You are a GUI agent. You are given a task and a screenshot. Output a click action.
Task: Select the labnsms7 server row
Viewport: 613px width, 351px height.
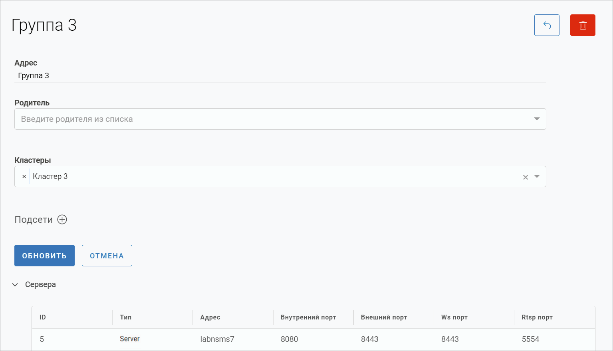pos(217,339)
